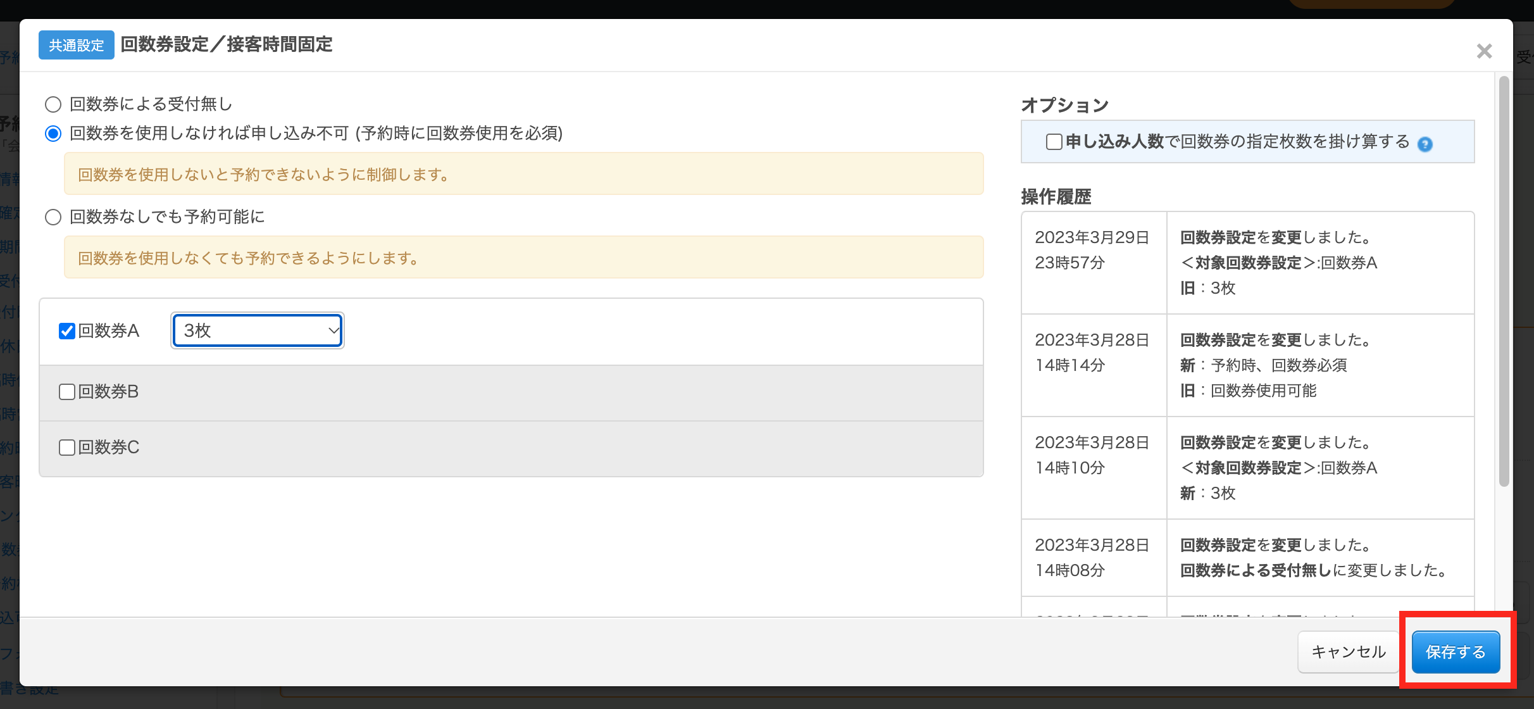The width and height of the screenshot is (1534, 709).
Task: Click 保存する to save settings
Action: 1456,651
